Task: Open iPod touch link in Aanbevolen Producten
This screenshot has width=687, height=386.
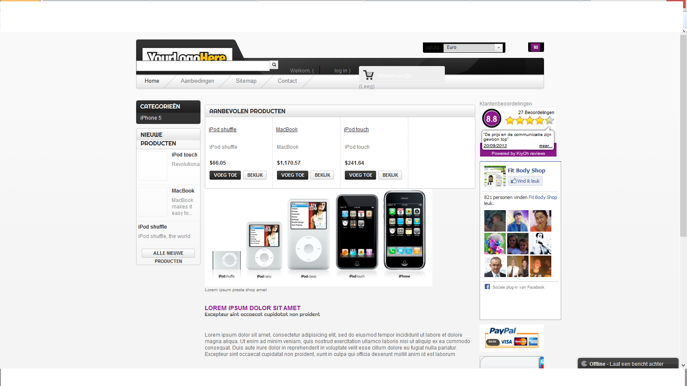Action: click(356, 130)
